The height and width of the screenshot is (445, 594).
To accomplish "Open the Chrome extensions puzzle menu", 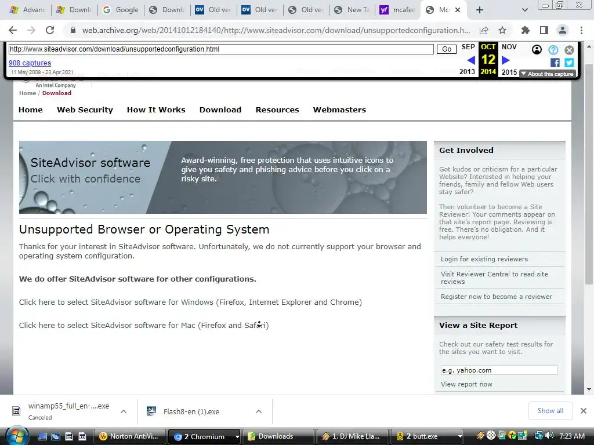I will click(525, 30).
